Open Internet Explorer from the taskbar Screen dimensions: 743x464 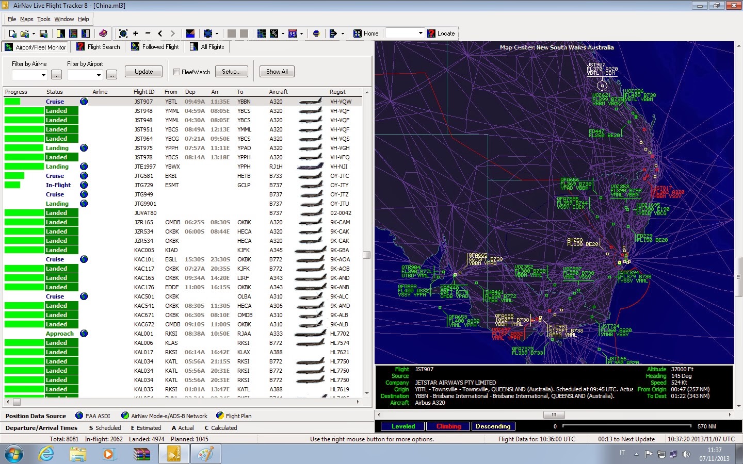pos(46,454)
